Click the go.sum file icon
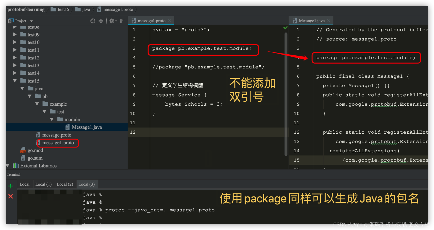 coord(23,158)
